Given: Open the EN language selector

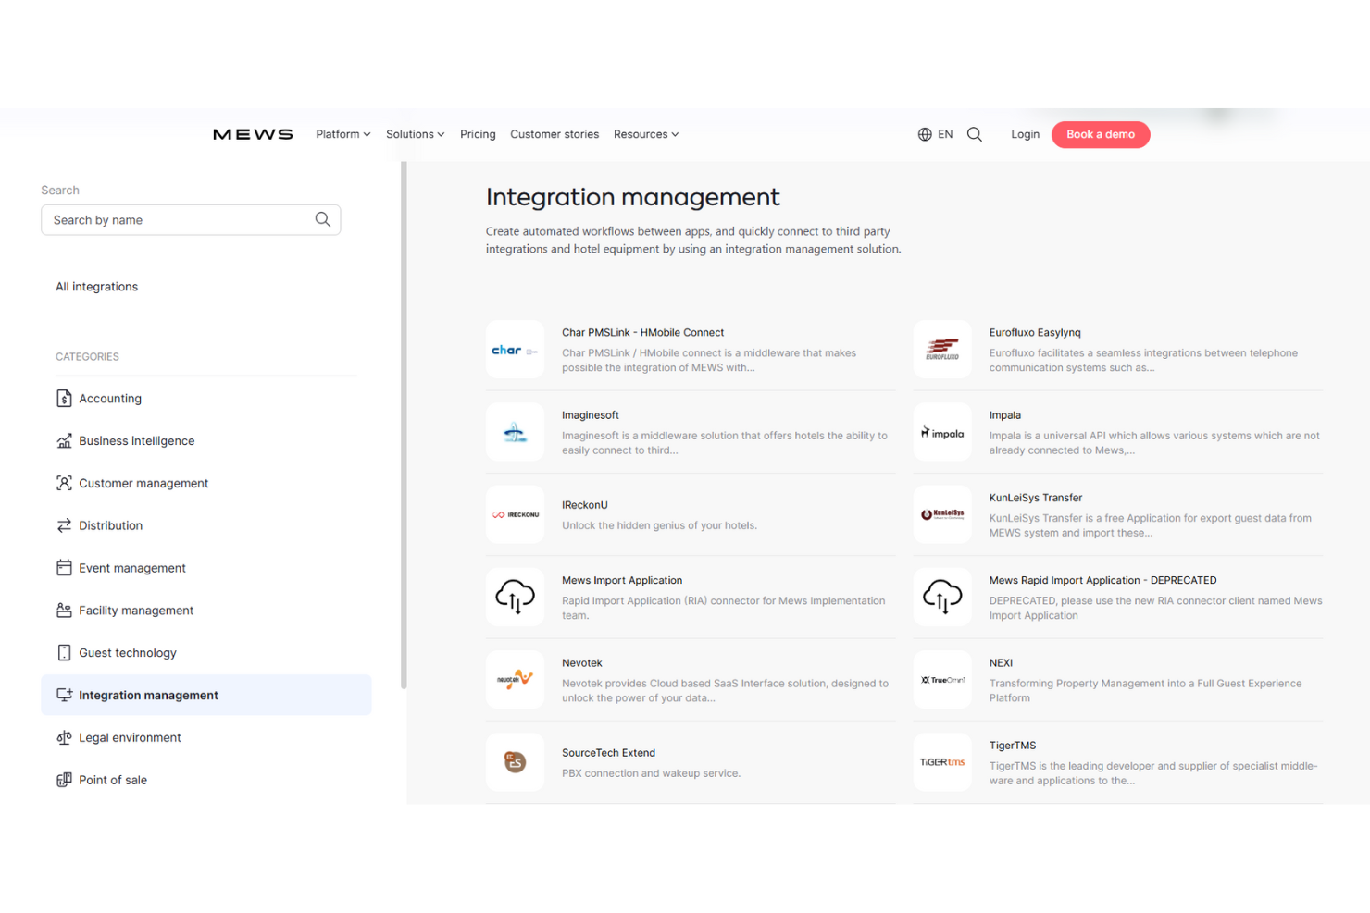Looking at the screenshot, I should pyautogui.click(x=936, y=134).
